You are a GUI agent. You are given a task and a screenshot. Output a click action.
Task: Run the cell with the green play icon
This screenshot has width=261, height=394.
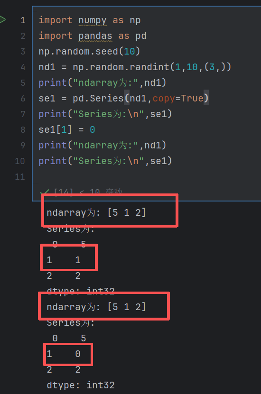[x=2, y=19]
